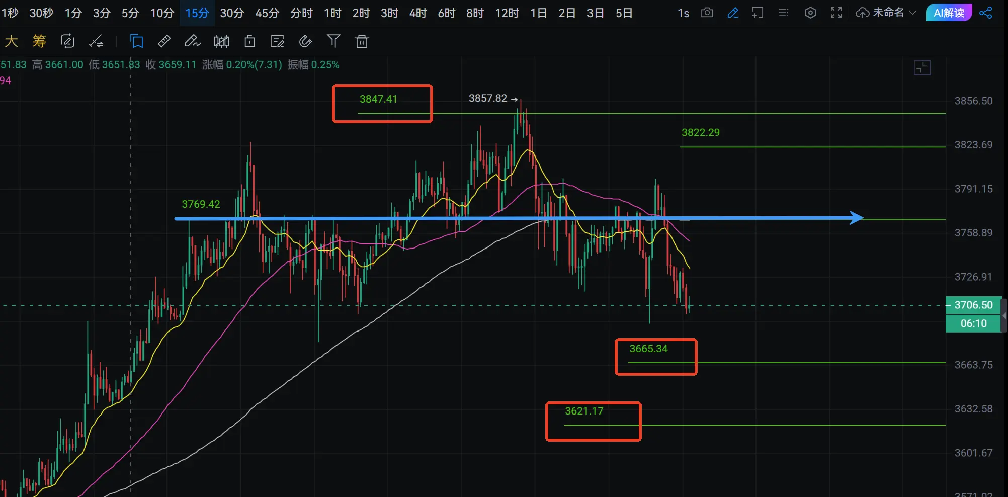Click the 3847.41 level label
Viewport: 1008px width, 497px height.
click(x=378, y=99)
